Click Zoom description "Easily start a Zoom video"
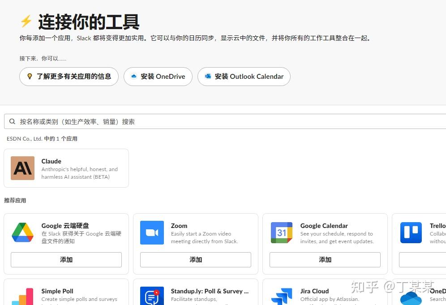The height and width of the screenshot is (305, 446). 201,234
